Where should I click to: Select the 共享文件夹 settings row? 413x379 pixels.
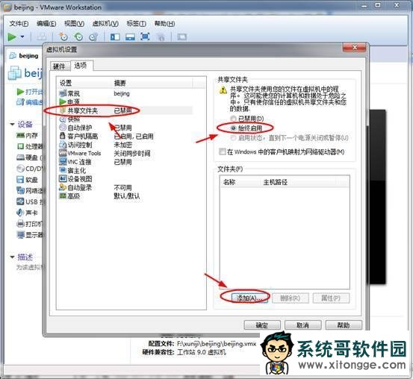126,110
